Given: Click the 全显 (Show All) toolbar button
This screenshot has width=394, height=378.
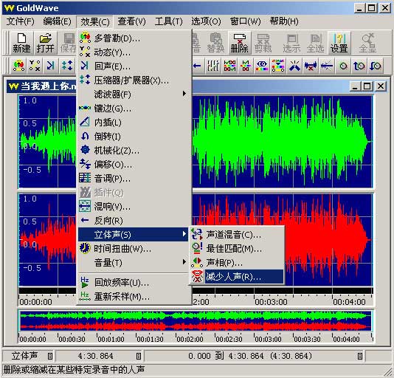Looking at the screenshot, I should pos(367,43).
